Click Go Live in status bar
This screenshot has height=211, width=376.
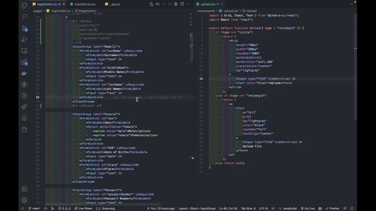pyautogui.click(x=308, y=209)
